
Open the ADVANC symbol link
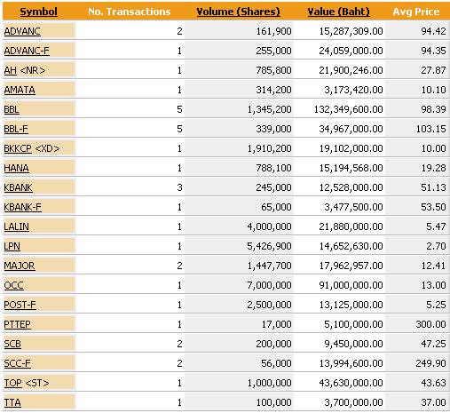coord(22,31)
